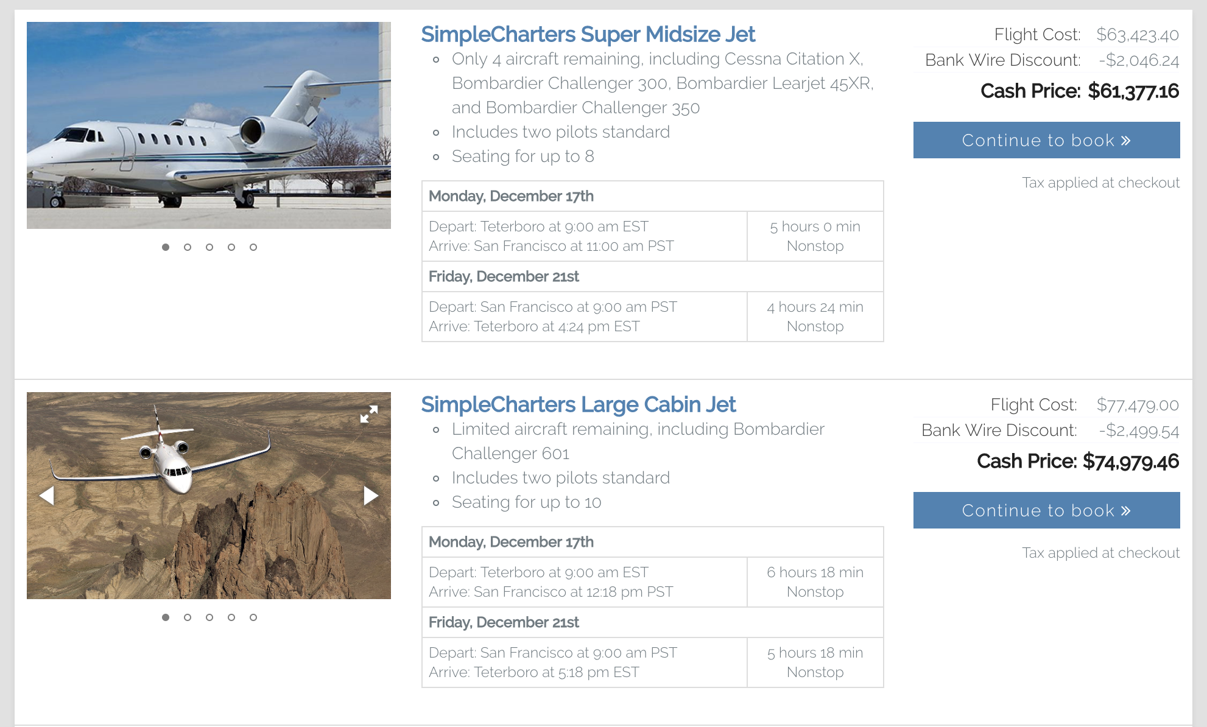Show previous Large Cabin Jet photo
This screenshot has width=1207, height=727.
coord(47,496)
